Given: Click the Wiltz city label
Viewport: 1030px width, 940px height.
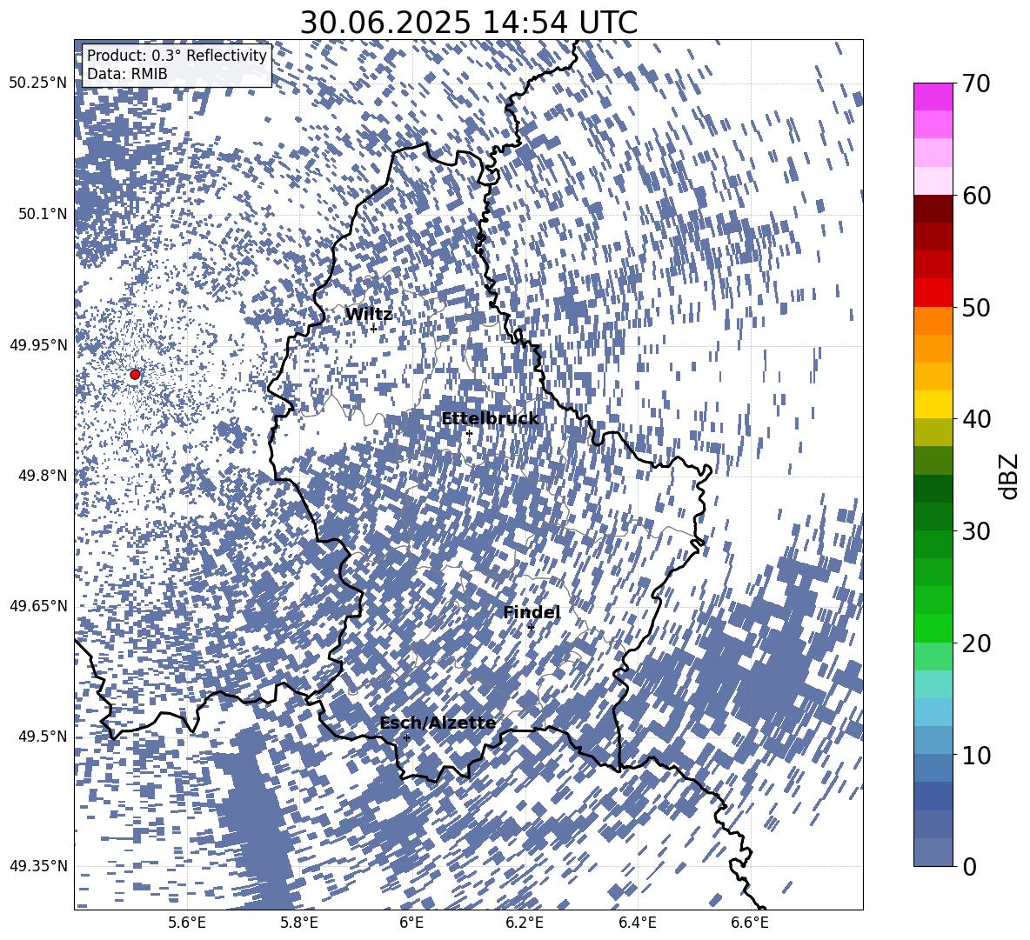Looking at the screenshot, I should [x=369, y=315].
